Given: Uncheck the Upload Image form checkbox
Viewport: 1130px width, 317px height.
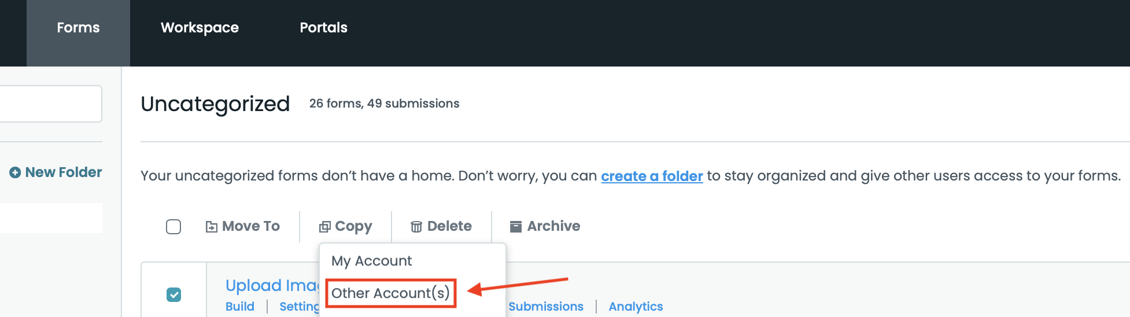Looking at the screenshot, I should pyautogui.click(x=173, y=295).
